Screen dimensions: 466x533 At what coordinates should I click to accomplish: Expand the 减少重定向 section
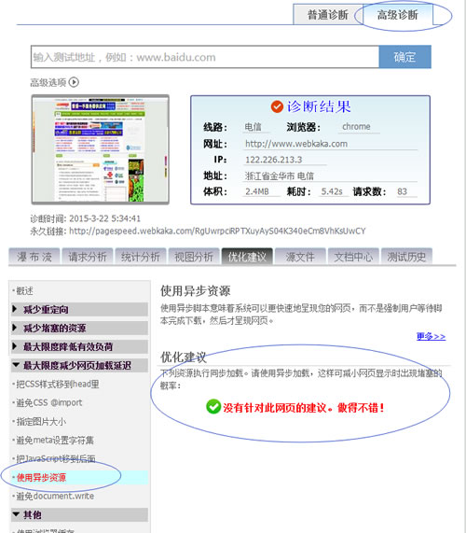tap(79, 309)
